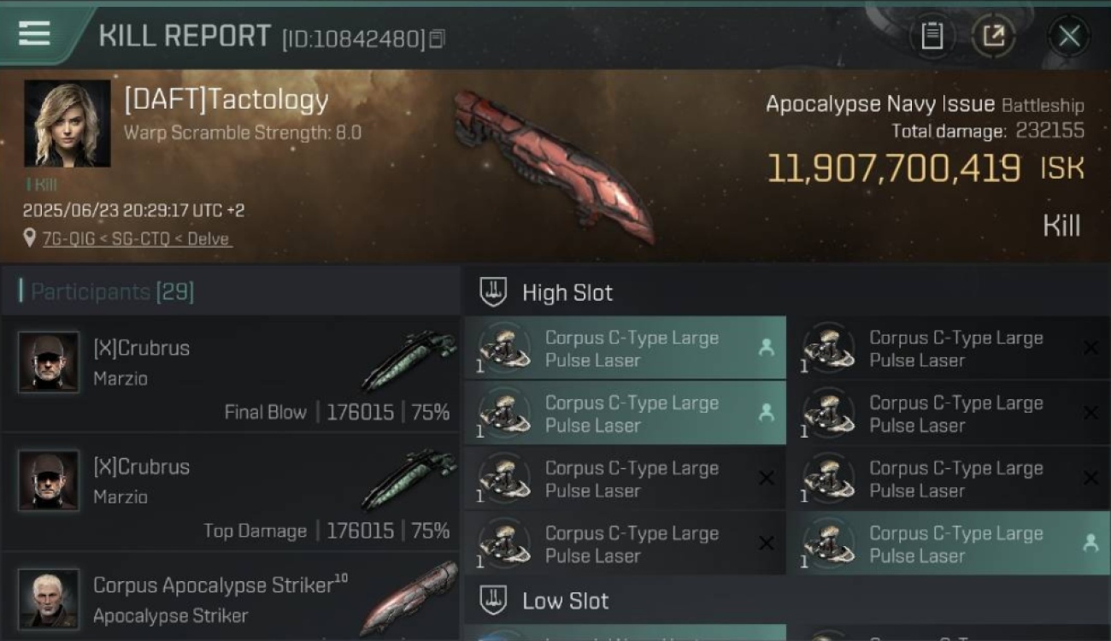Open Tactology's character portrait
Image resolution: width=1111 pixels, height=641 pixels.
click(68, 124)
